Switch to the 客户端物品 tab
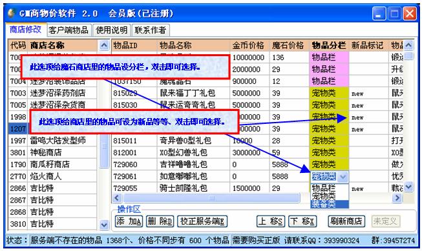This screenshot has width=422, height=251. point(69,30)
